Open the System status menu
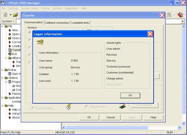 point(30,8)
